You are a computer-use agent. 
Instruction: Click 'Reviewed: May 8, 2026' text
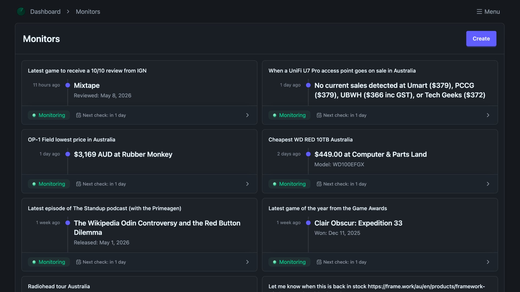click(x=102, y=95)
